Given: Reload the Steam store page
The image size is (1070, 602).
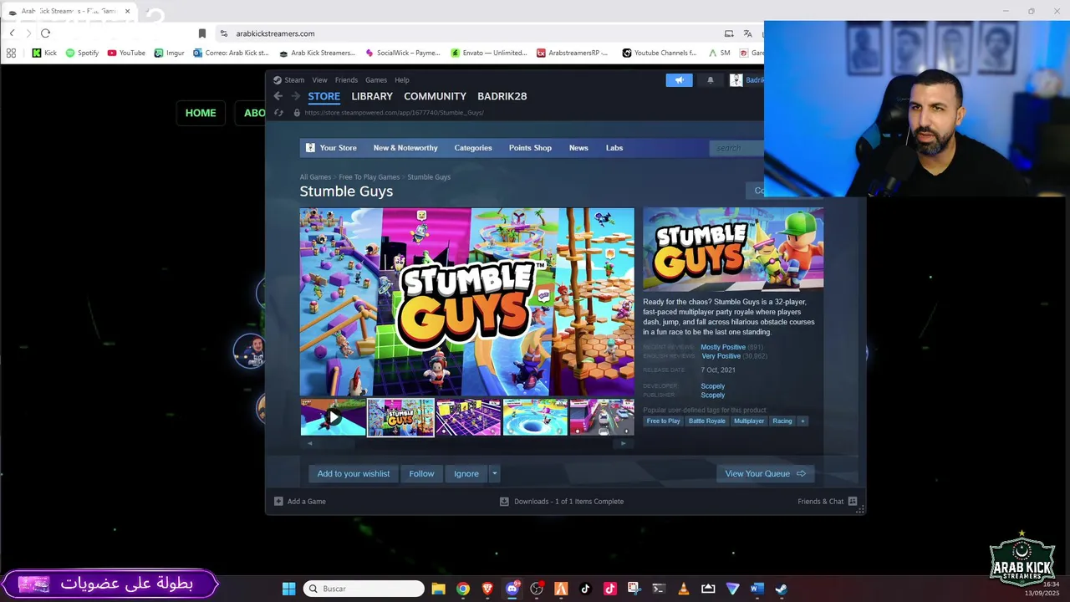Looking at the screenshot, I should [278, 113].
